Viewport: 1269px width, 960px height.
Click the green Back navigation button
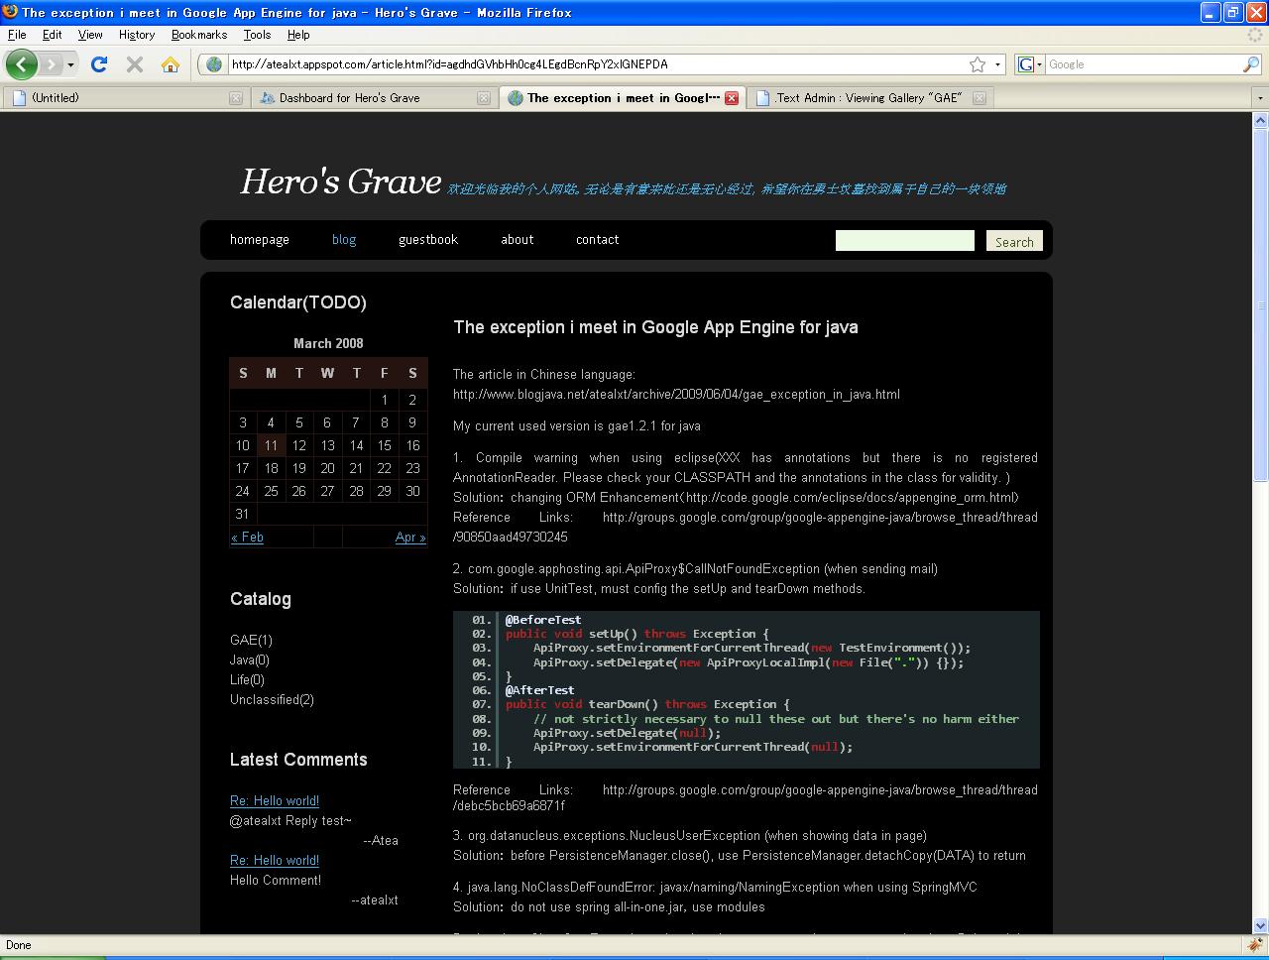[22, 64]
